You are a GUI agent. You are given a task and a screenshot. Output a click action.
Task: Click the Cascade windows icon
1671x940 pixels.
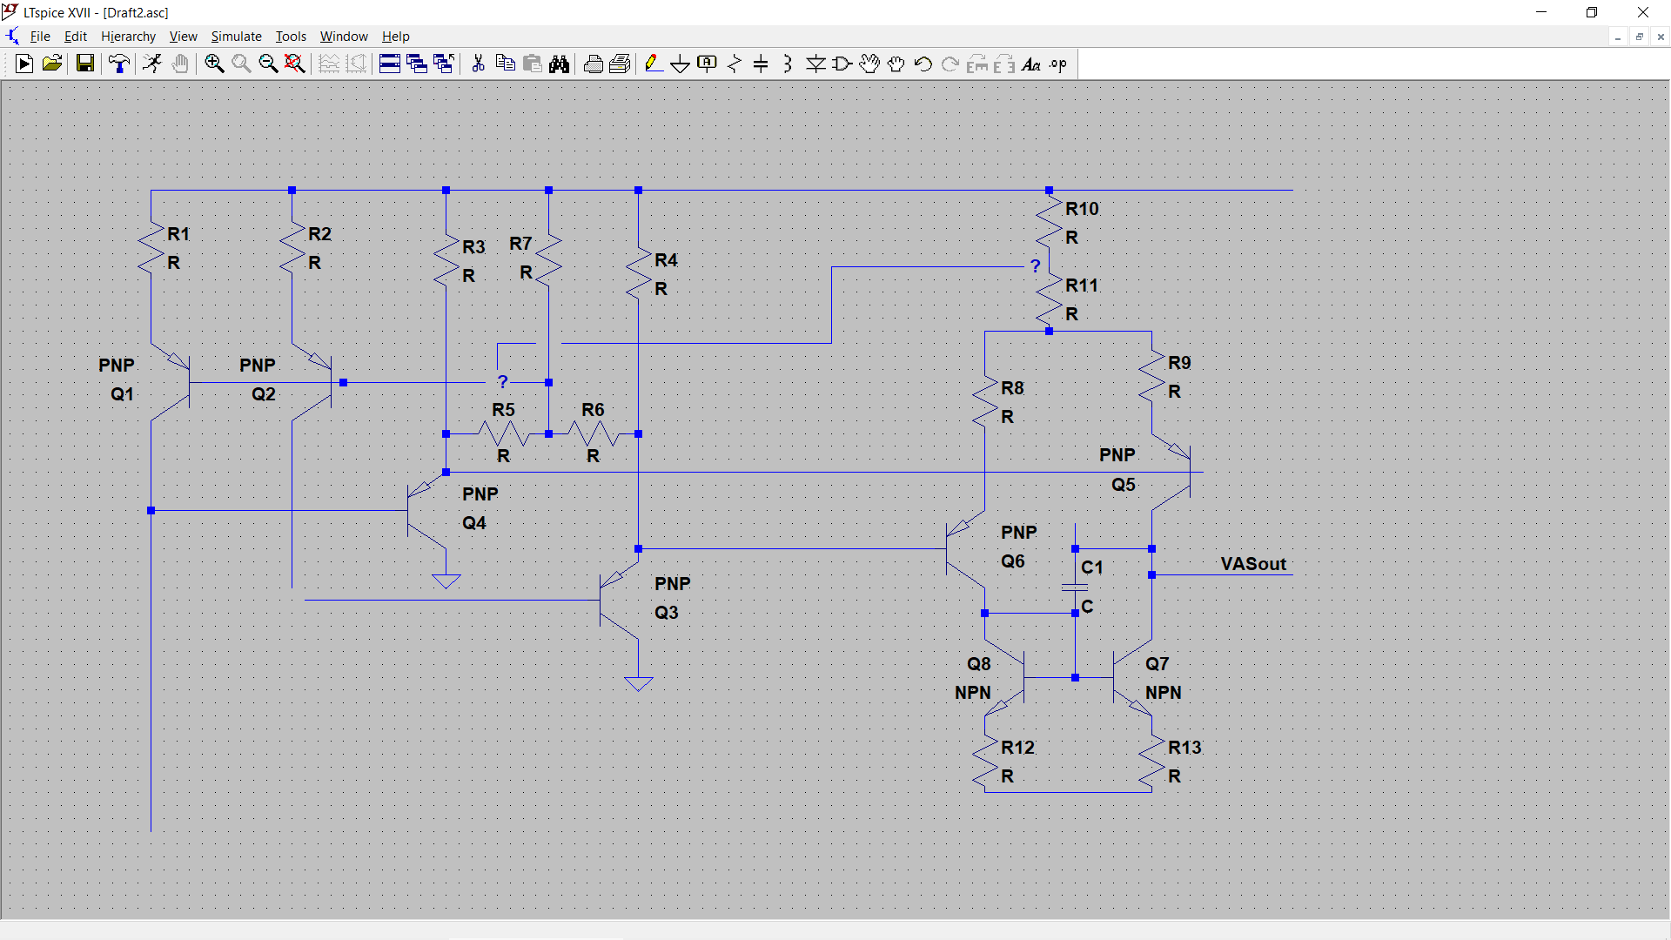pyautogui.click(x=417, y=64)
